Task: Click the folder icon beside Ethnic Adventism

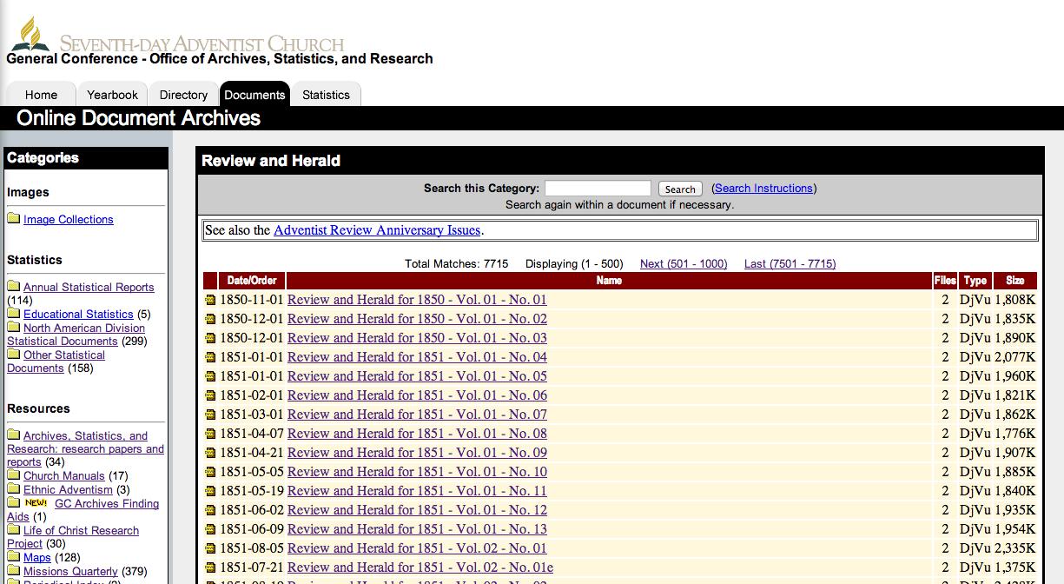Action: pyautogui.click(x=14, y=488)
